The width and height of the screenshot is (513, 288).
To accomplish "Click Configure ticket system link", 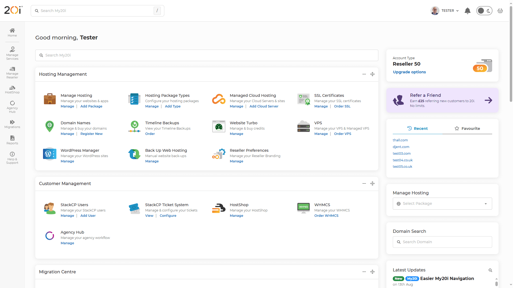I will 168,215.
